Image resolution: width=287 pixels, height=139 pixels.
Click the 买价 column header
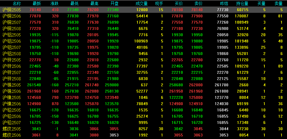[179, 3]
